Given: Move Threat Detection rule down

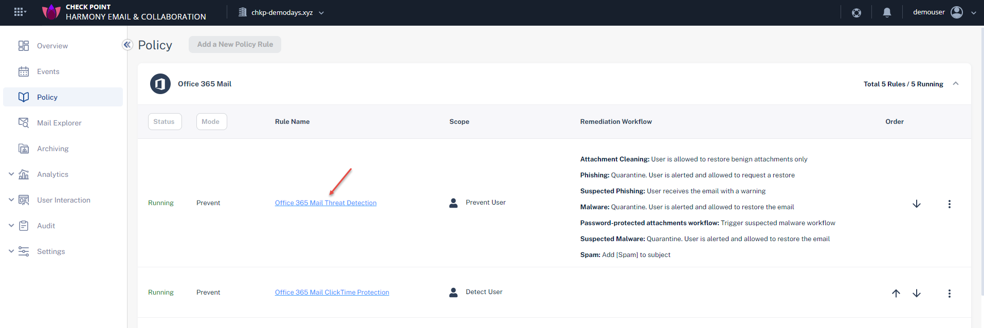Looking at the screenshot, I should (x=917, y=204).
